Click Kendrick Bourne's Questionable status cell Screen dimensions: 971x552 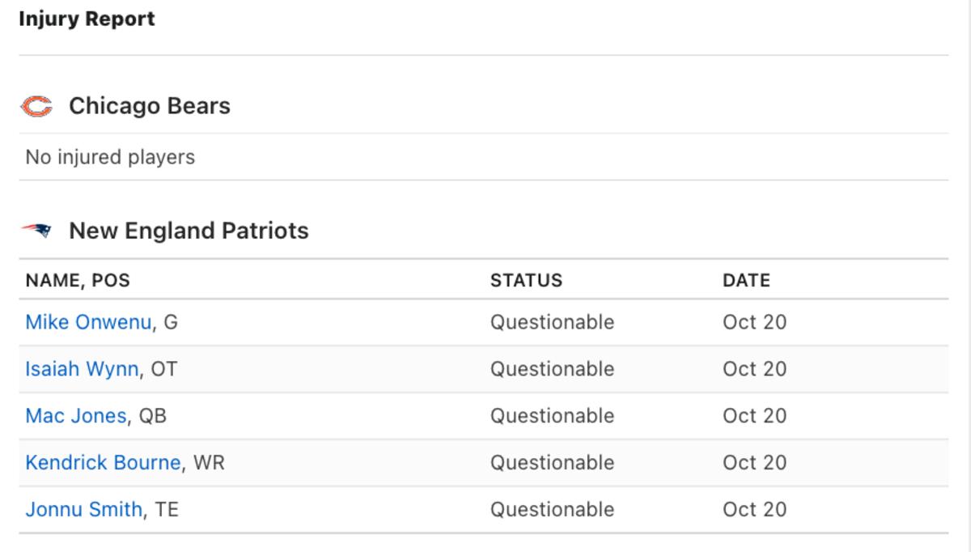[x=552, y=463]
